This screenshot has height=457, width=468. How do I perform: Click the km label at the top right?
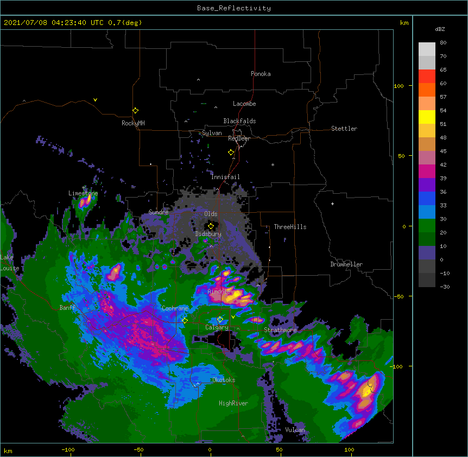click(404, 23)
